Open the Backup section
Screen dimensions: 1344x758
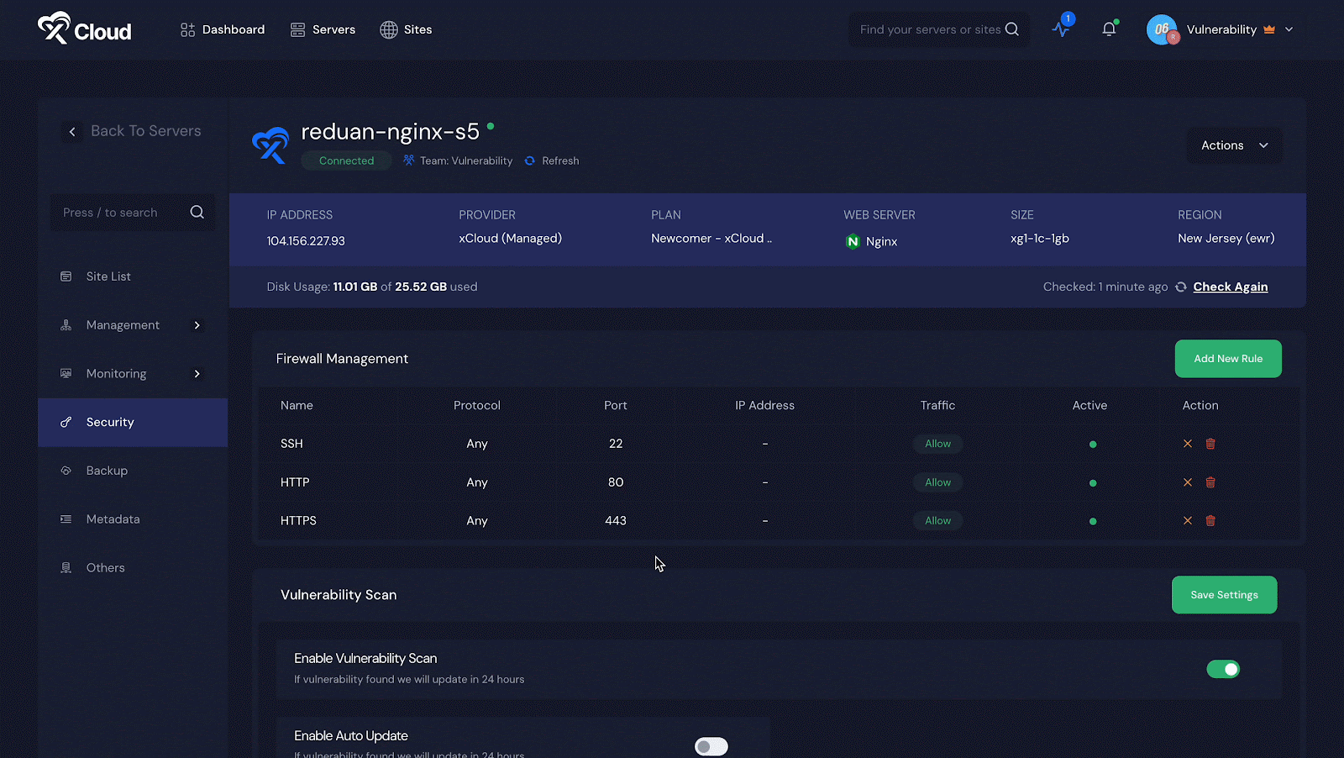click(x=105, y=470)
